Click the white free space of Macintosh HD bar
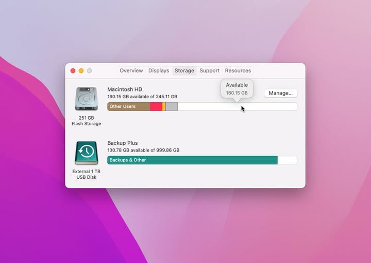Screen dimensions: 371x263 (x=238, y=107)
